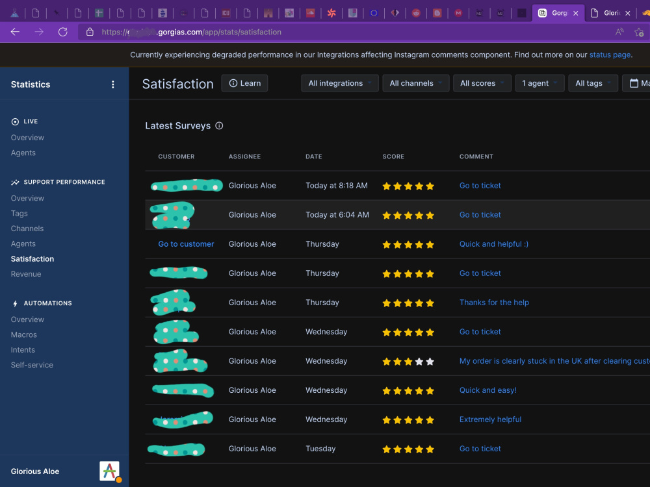Open the 'Extremely helpful' comment
Image resolution: width=650 pixels, height=487 pixels.
click(x=490, y=419)
